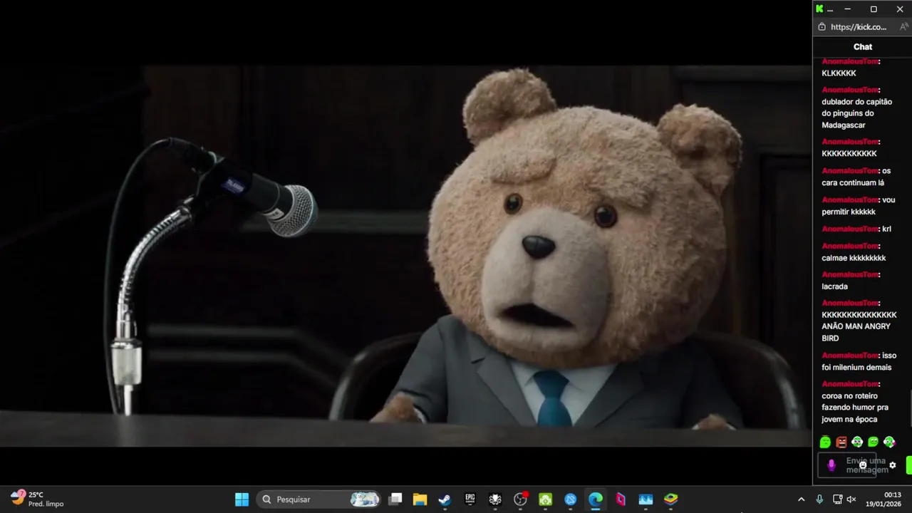Maximize the Kick chat popup window
912x513 pixels.
[874, 9]
